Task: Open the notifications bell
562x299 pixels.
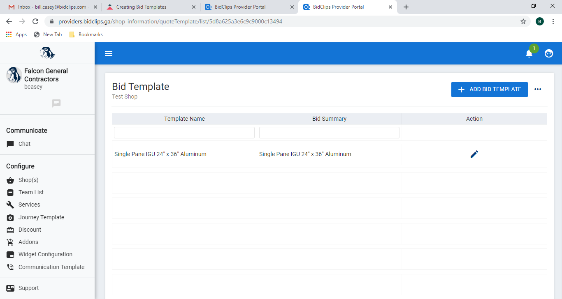Action: point(529,53)
